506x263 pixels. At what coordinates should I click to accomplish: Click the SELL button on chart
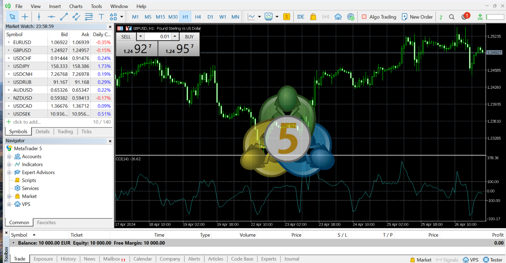(126, 37)
